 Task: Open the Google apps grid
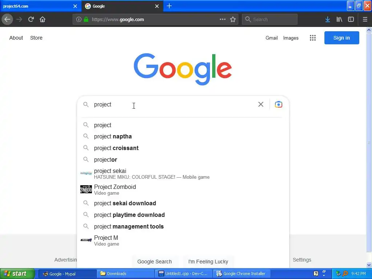(x=313, y=38)
